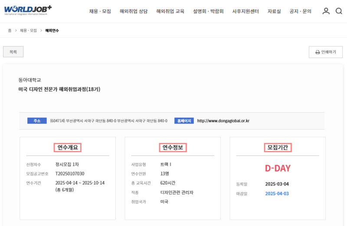Select the 동아대학교 institution name
Viewport: 347px width, 226px height.
point(29,80)
